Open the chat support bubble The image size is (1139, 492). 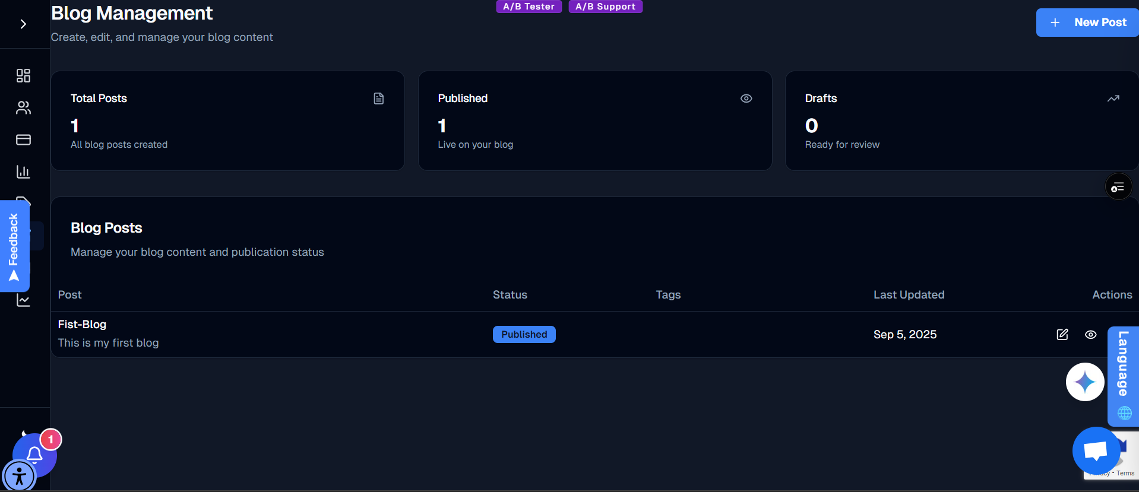[1096, 451]
